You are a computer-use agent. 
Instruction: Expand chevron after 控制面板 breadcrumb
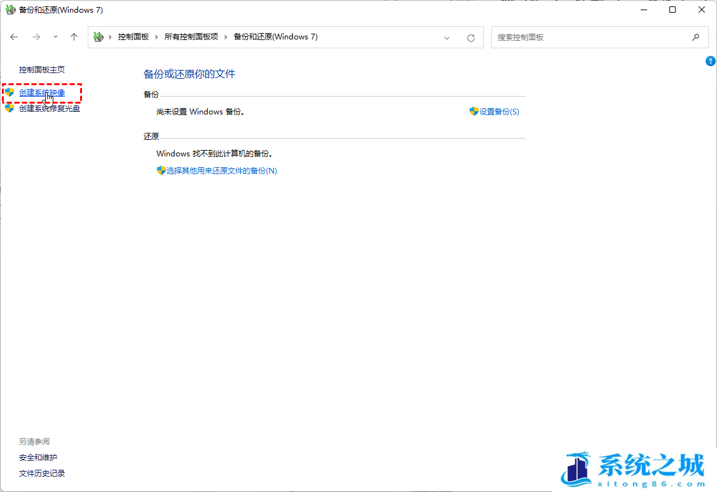[x=157, y=37]
